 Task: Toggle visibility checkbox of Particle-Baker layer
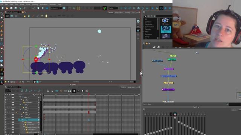[x=6, y=130]
